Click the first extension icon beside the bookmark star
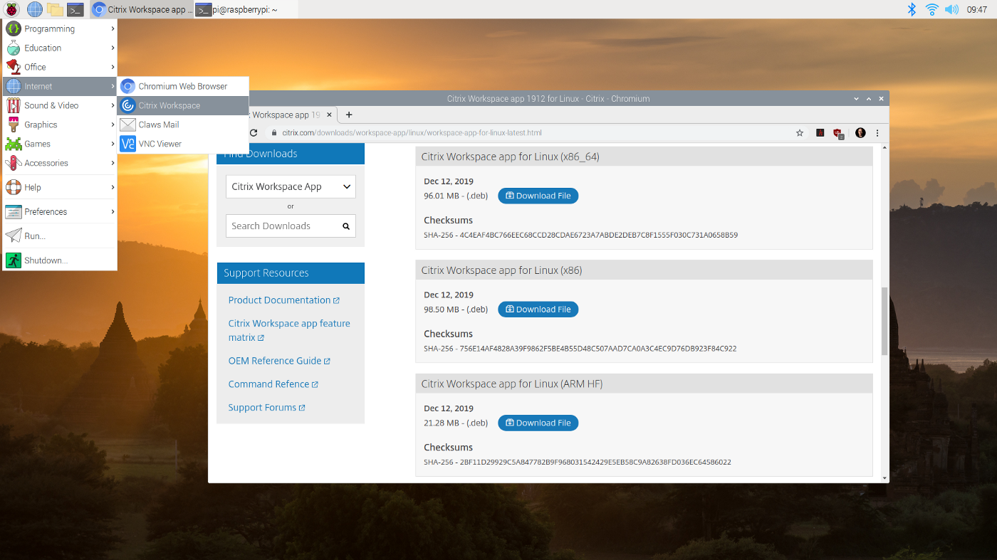The image size is (997, 560). [820, 132]
